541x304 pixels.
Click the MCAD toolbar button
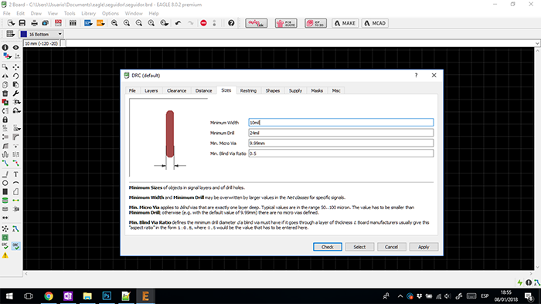coord(375,23)
